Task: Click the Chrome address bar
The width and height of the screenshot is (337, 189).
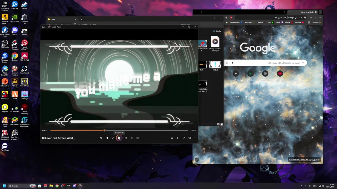Action: pyautogui.click(x=271, y=18)
